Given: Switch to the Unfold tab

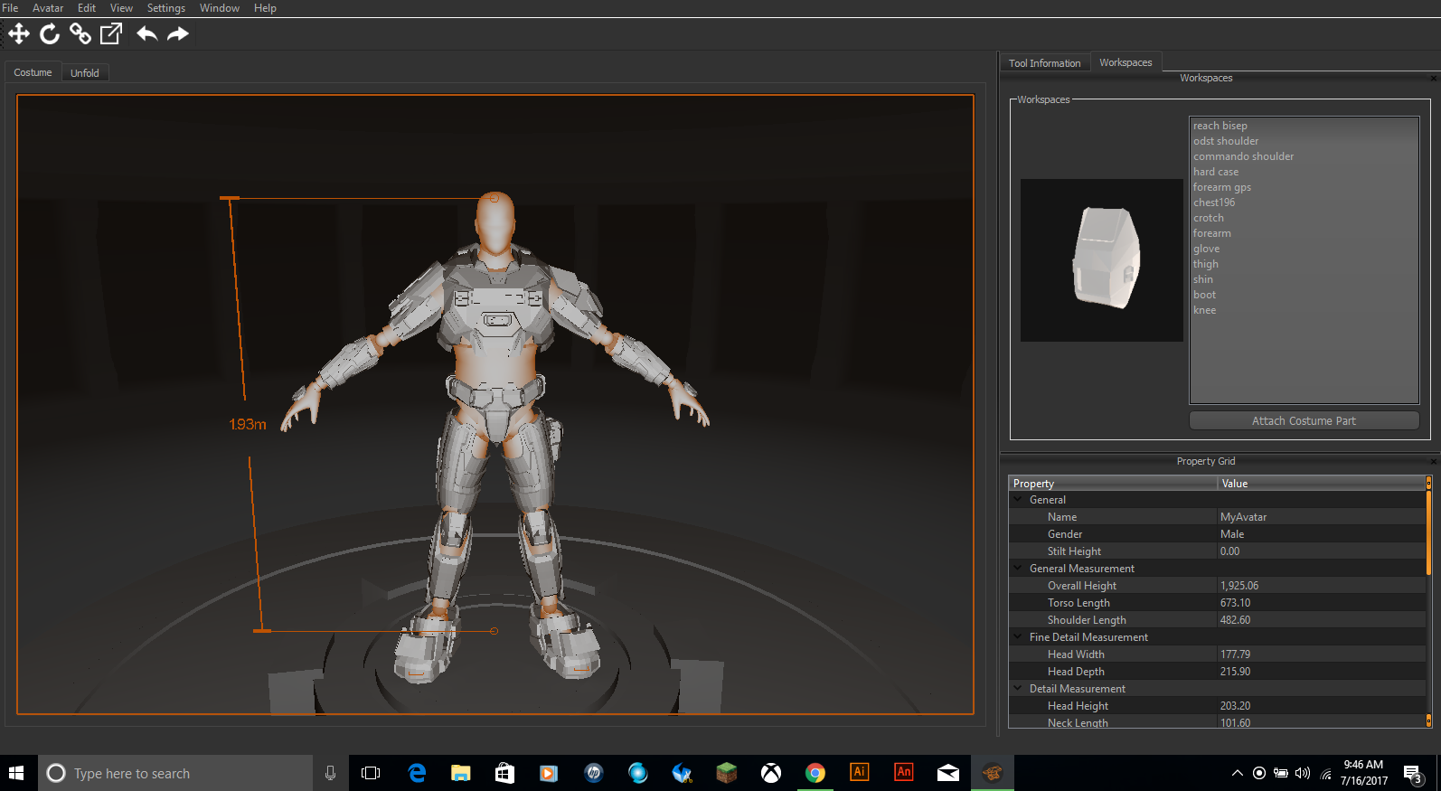Looking at the screenshot, I should click(x=85, y=73).
